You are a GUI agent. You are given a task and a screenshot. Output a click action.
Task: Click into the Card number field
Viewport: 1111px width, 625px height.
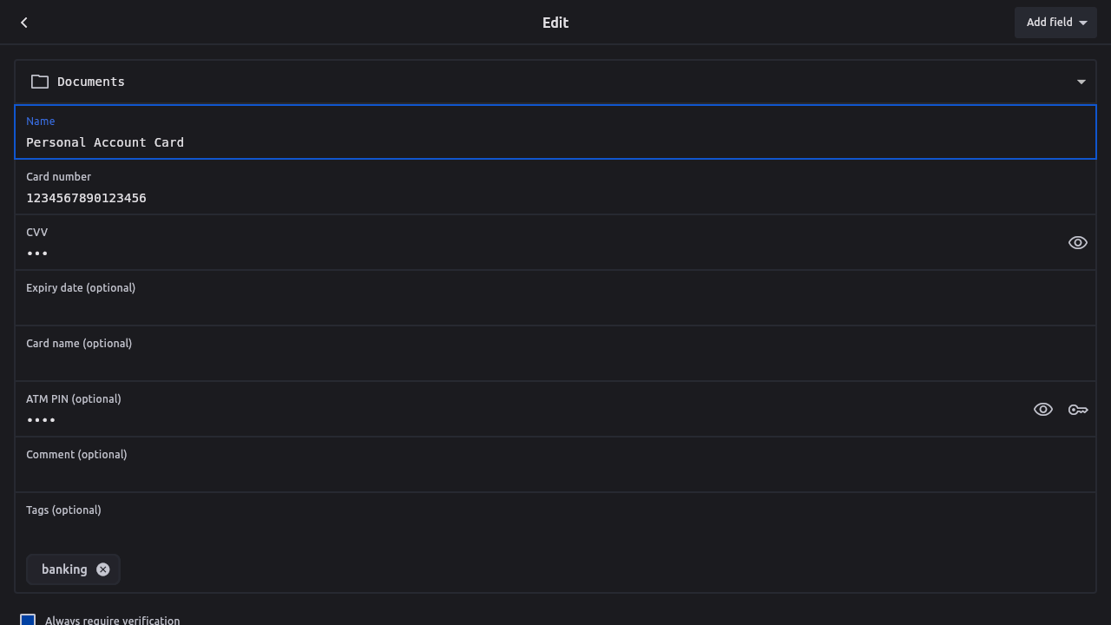[x=555, y=198]
